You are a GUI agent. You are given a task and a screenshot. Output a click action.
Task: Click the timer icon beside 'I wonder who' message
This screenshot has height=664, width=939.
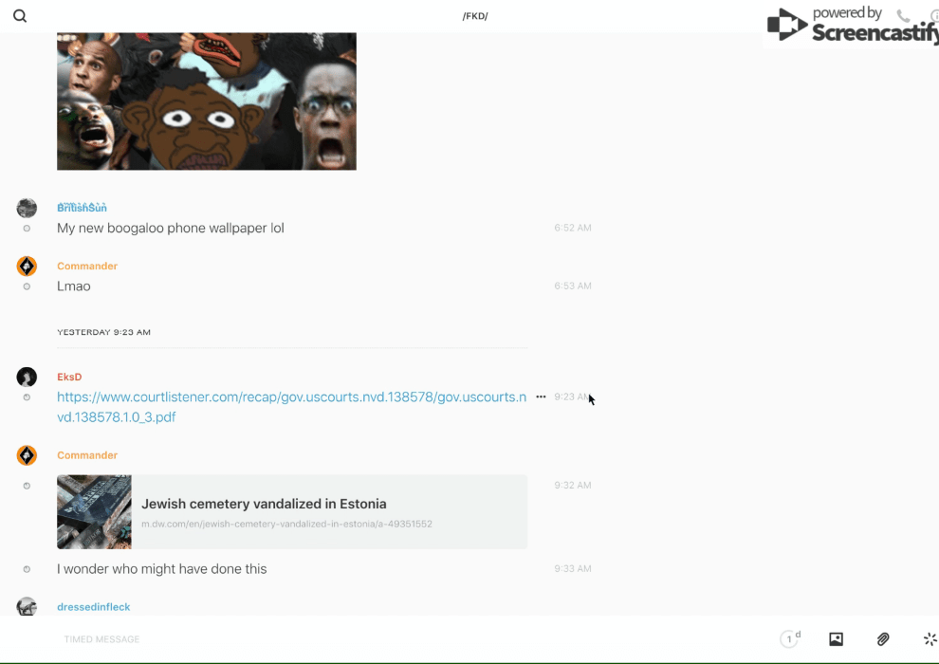coord(27,569)
